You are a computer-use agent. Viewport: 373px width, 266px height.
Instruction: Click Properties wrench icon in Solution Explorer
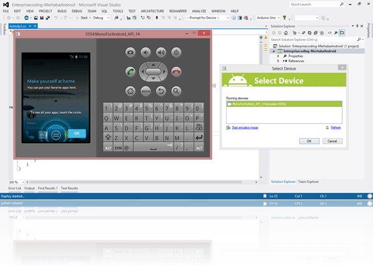[x=336, y=33]
